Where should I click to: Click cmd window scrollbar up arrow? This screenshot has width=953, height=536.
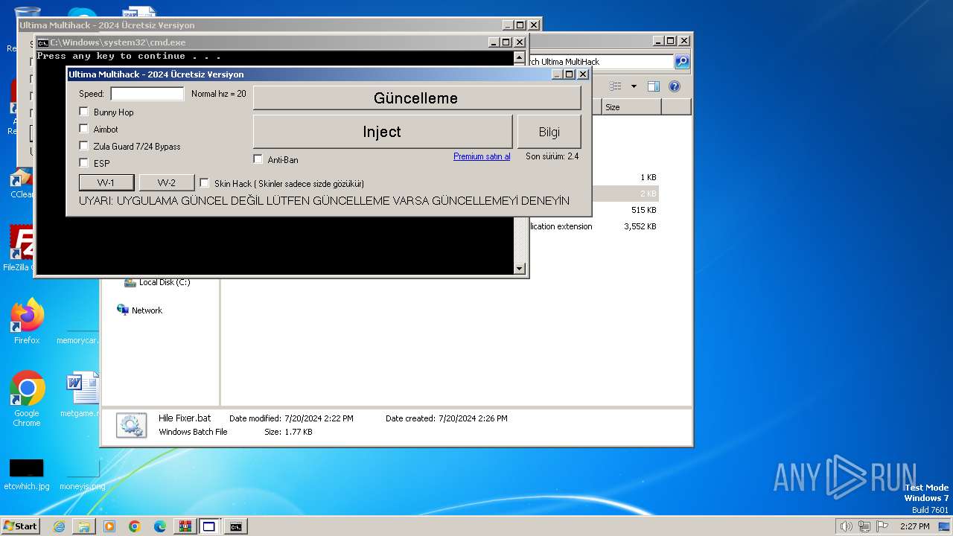tap(519, 57)
